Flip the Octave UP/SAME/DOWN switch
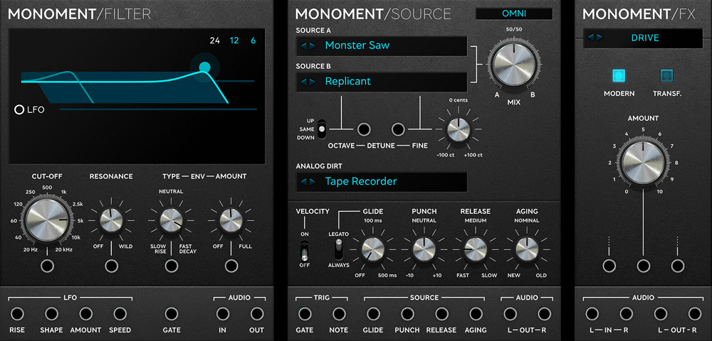The image size is (712, 341). point(322,129)
